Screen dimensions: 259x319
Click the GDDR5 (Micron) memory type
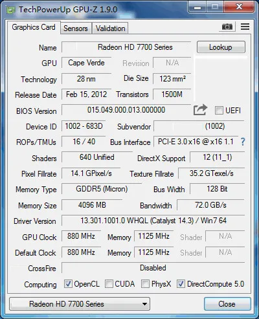(x=102, y=189)
